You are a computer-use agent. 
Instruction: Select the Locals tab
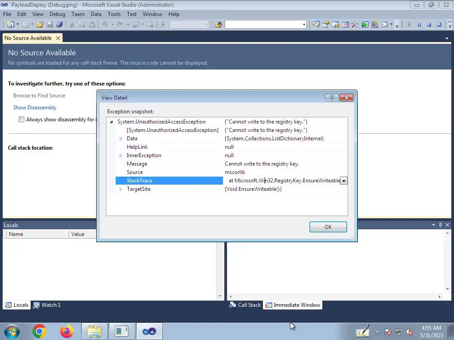click(x=17, y=305)
